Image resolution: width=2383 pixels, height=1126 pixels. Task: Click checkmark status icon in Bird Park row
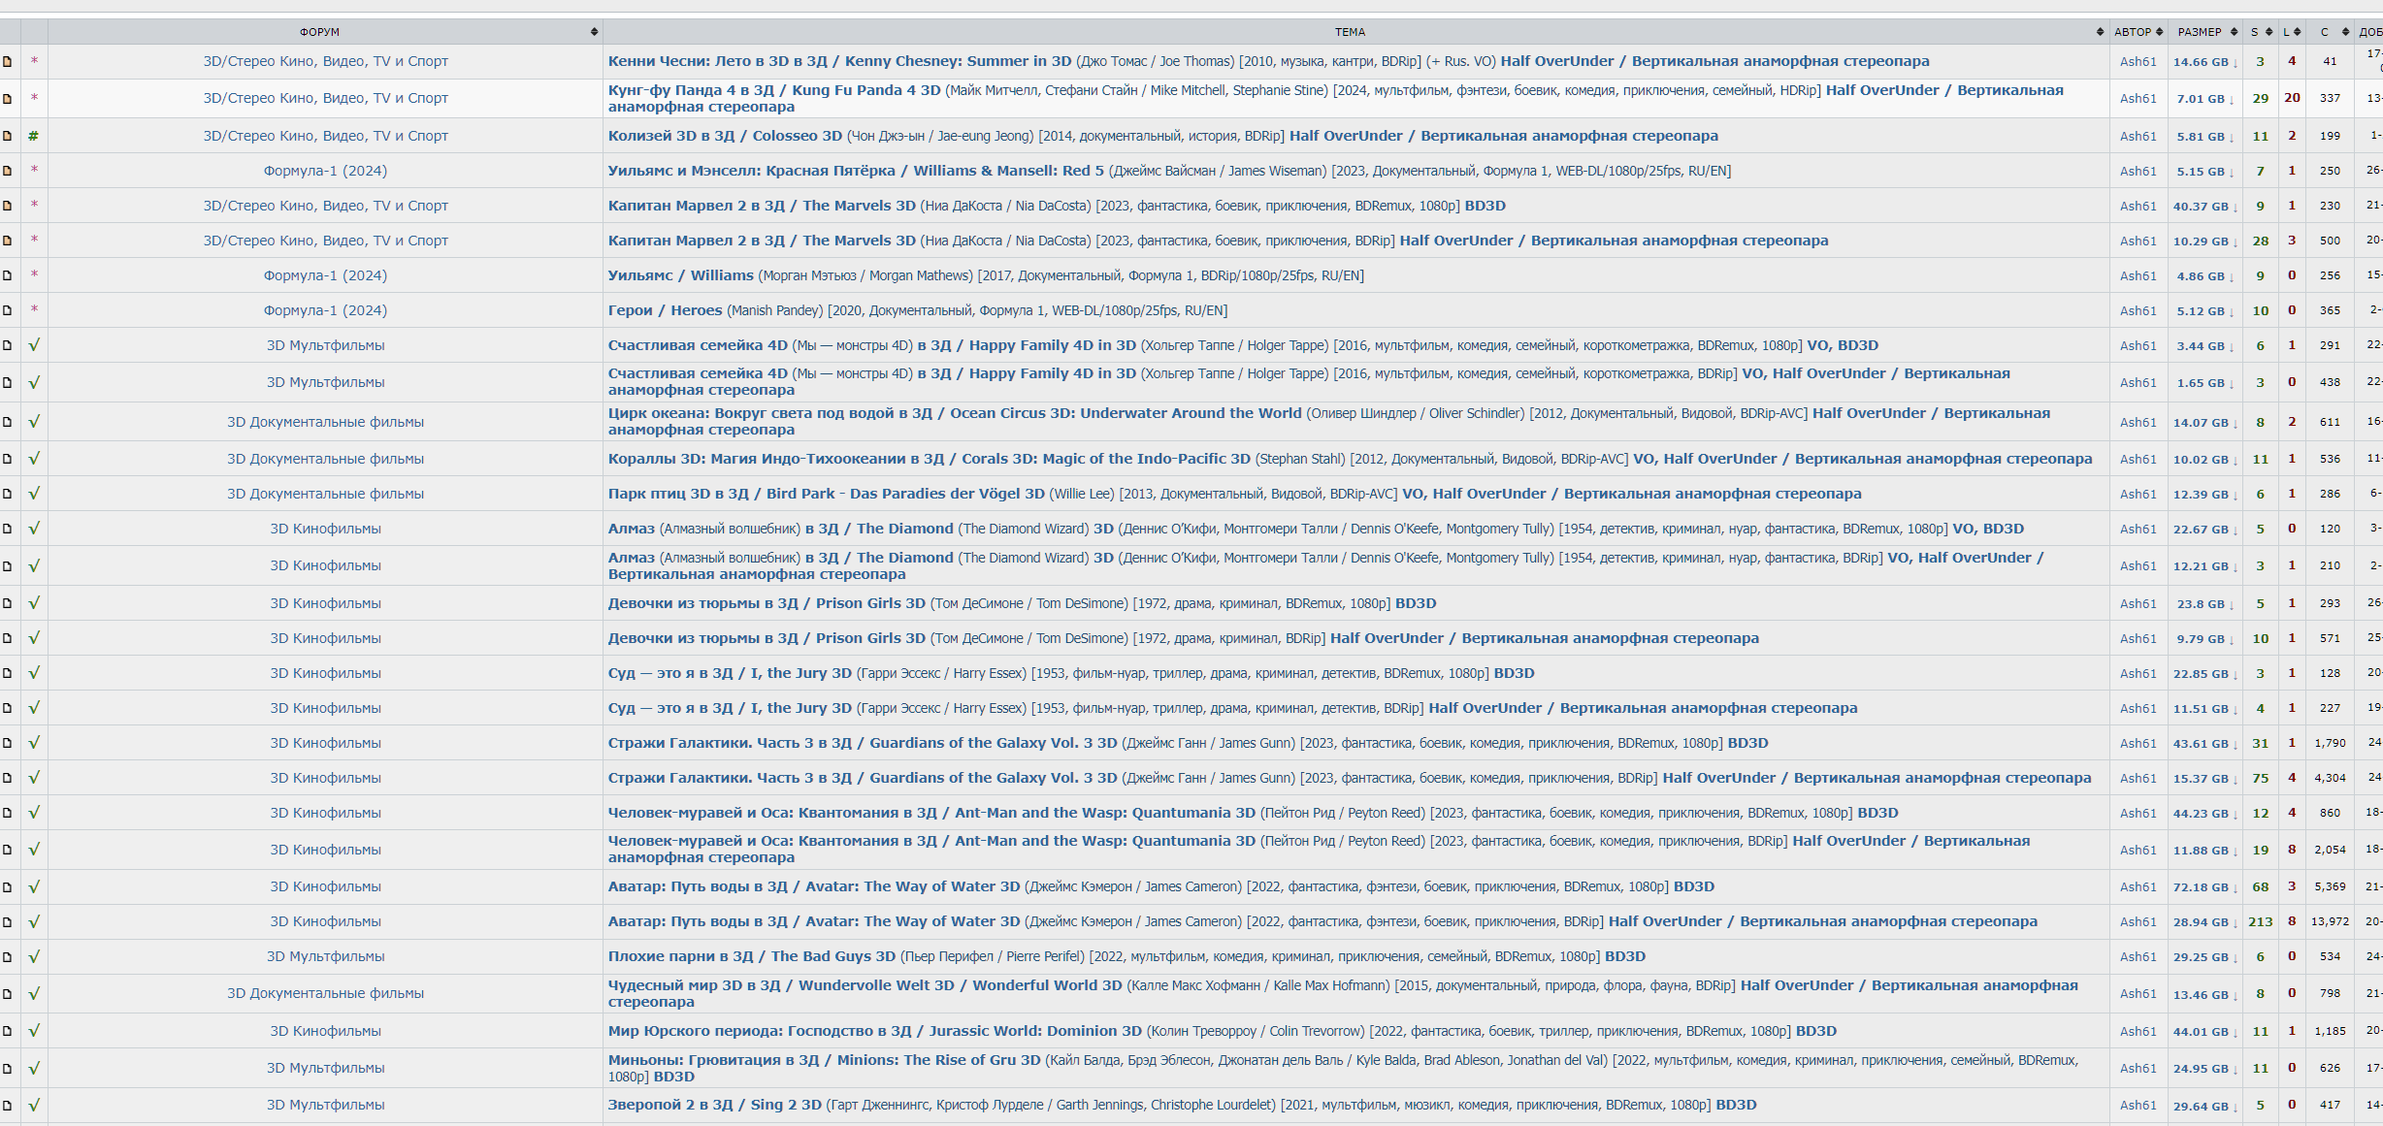click(x=34, y=494)
